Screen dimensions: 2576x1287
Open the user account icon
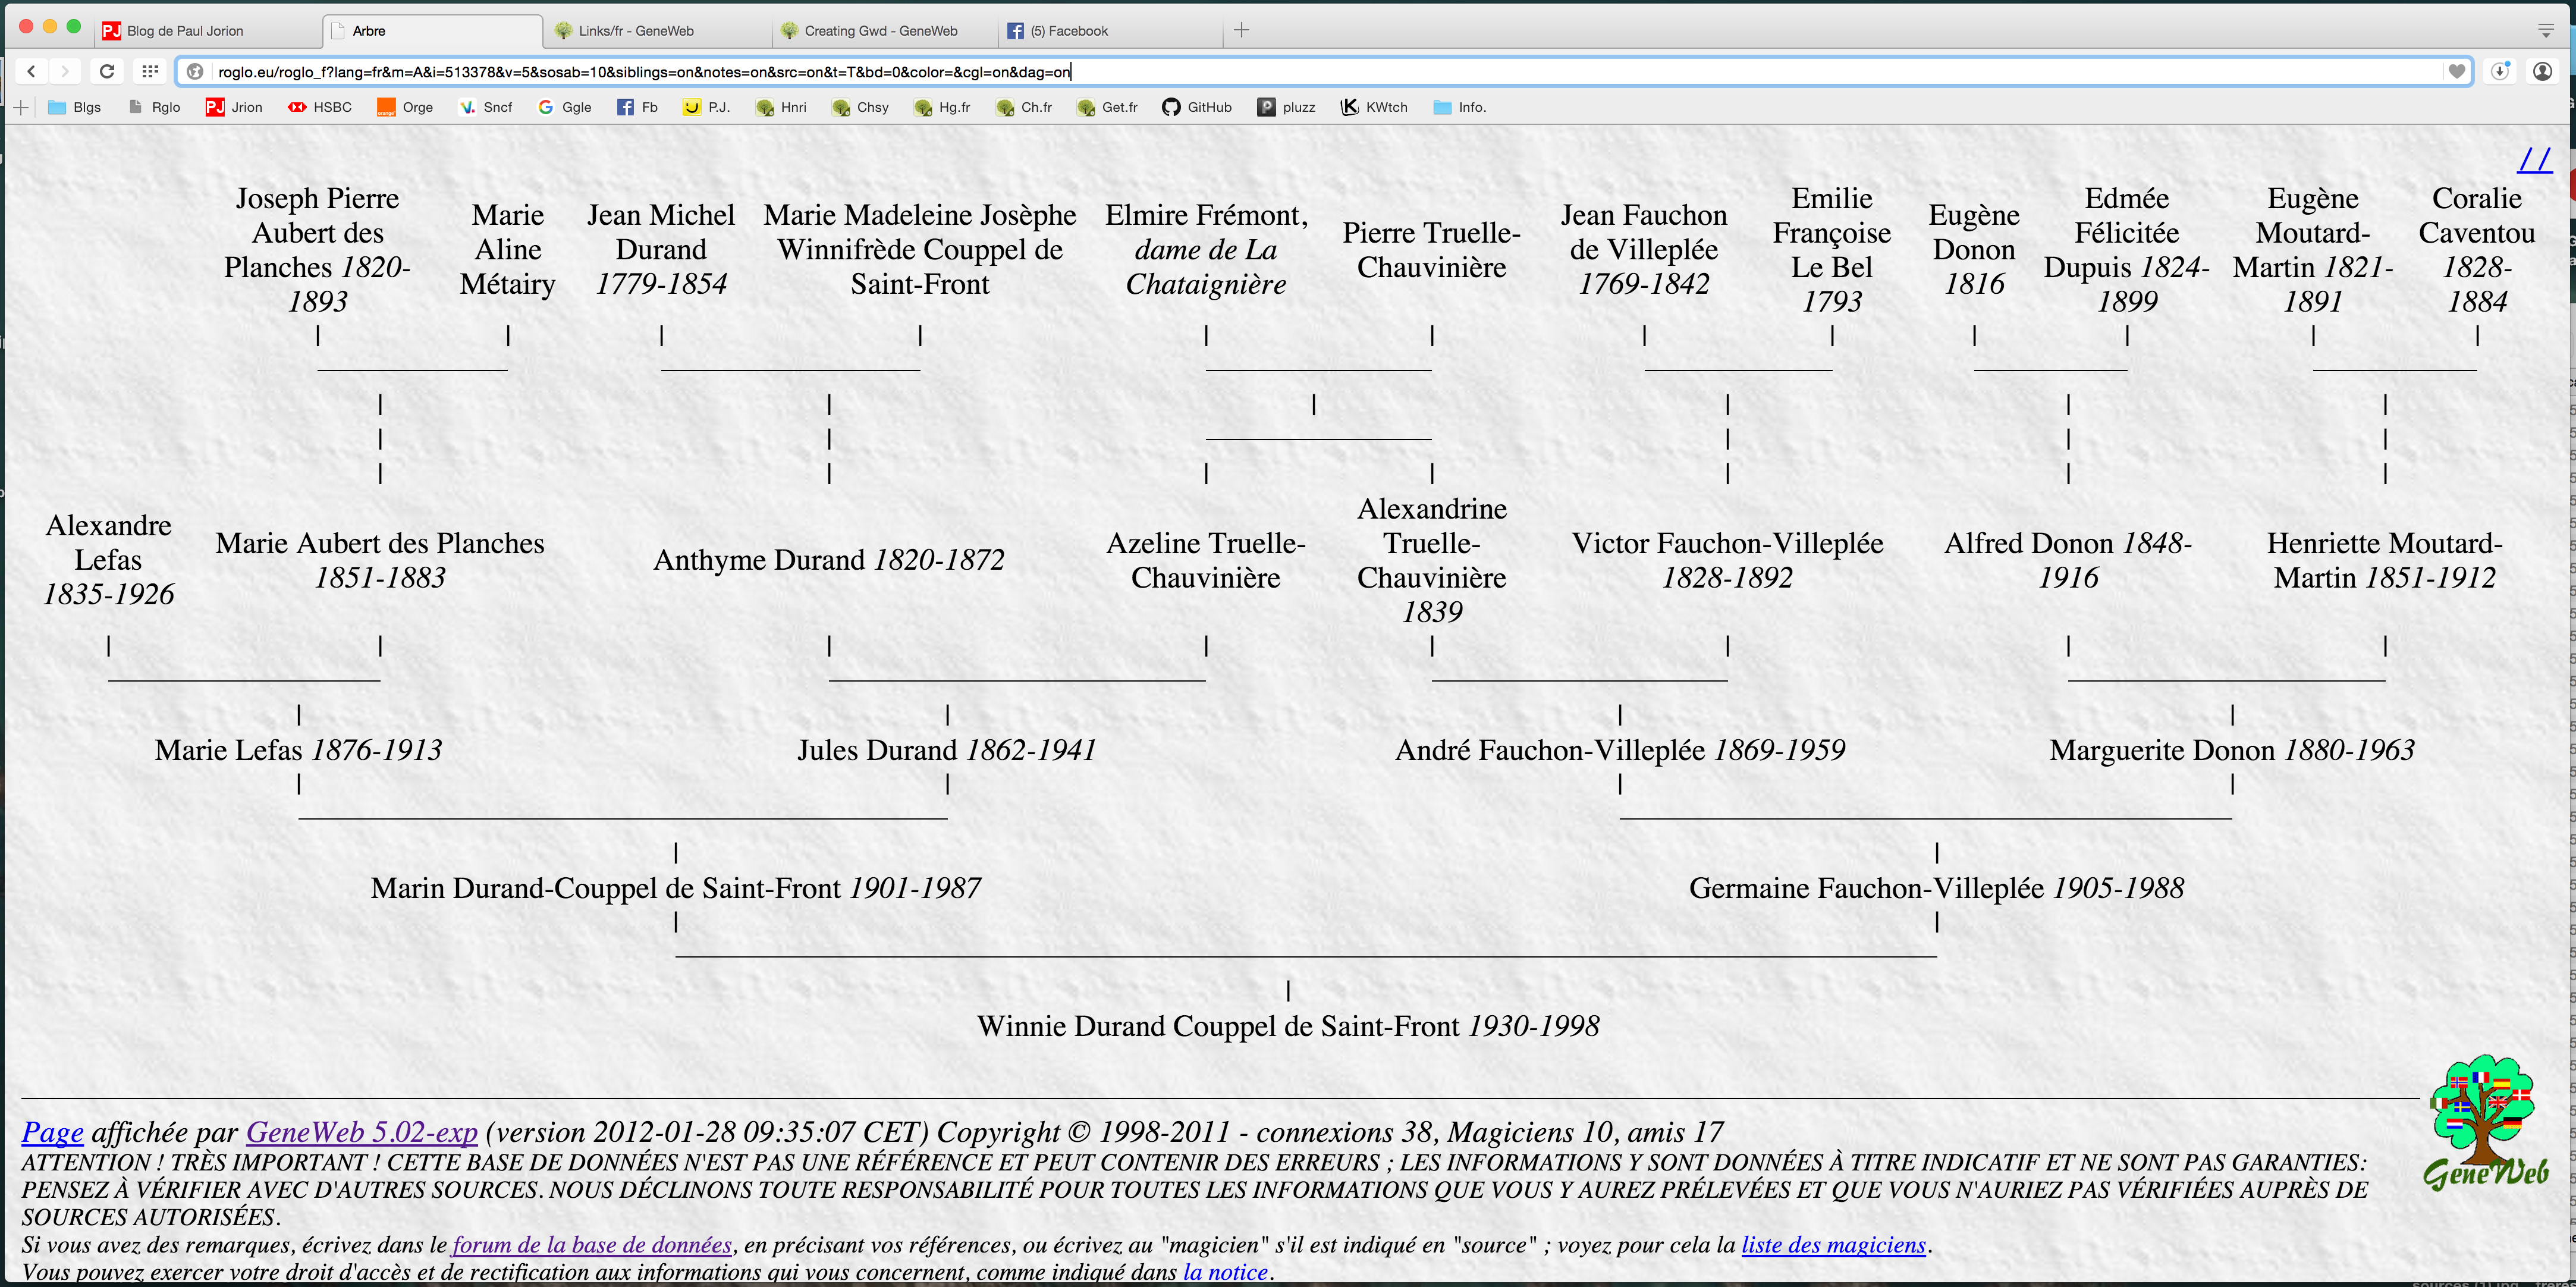pos(2543,71)
